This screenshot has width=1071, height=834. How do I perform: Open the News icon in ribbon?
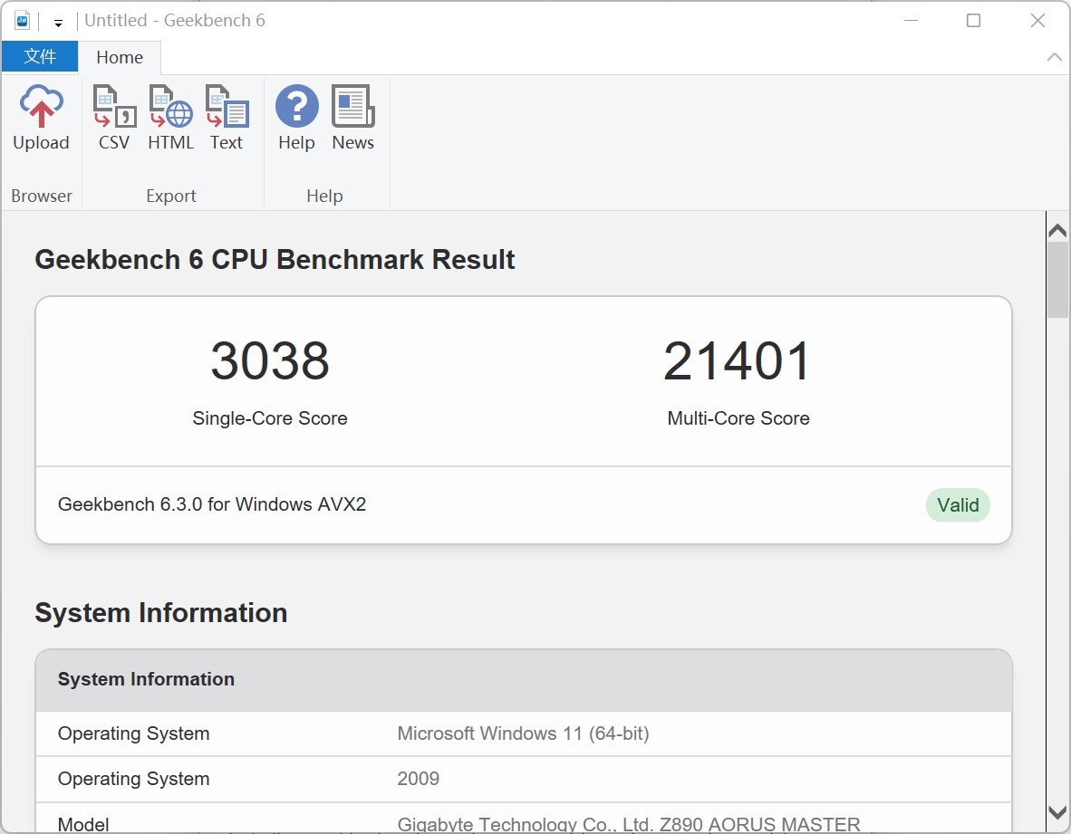(352, 119)
